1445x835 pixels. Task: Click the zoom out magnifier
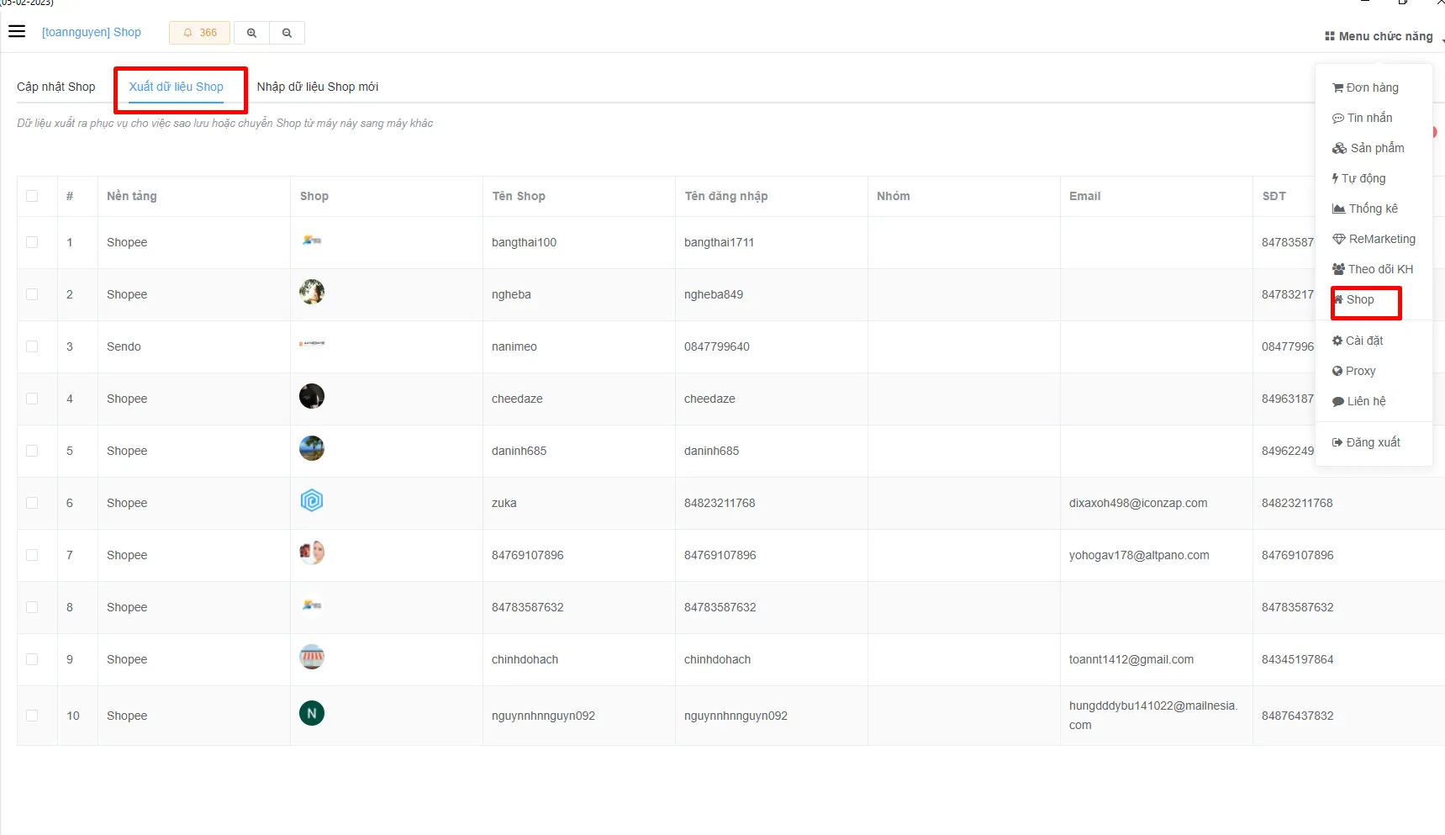tap(287, 33)
